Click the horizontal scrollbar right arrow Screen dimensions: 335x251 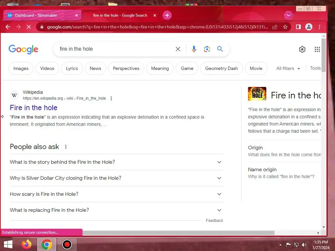pos(318,233)
